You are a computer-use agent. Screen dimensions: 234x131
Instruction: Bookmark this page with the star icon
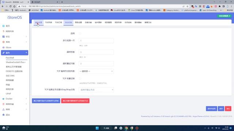[x=188, y=6]
